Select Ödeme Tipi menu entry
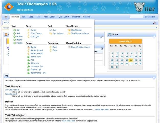This screenshot has width=160, height=123. (35, 70)
